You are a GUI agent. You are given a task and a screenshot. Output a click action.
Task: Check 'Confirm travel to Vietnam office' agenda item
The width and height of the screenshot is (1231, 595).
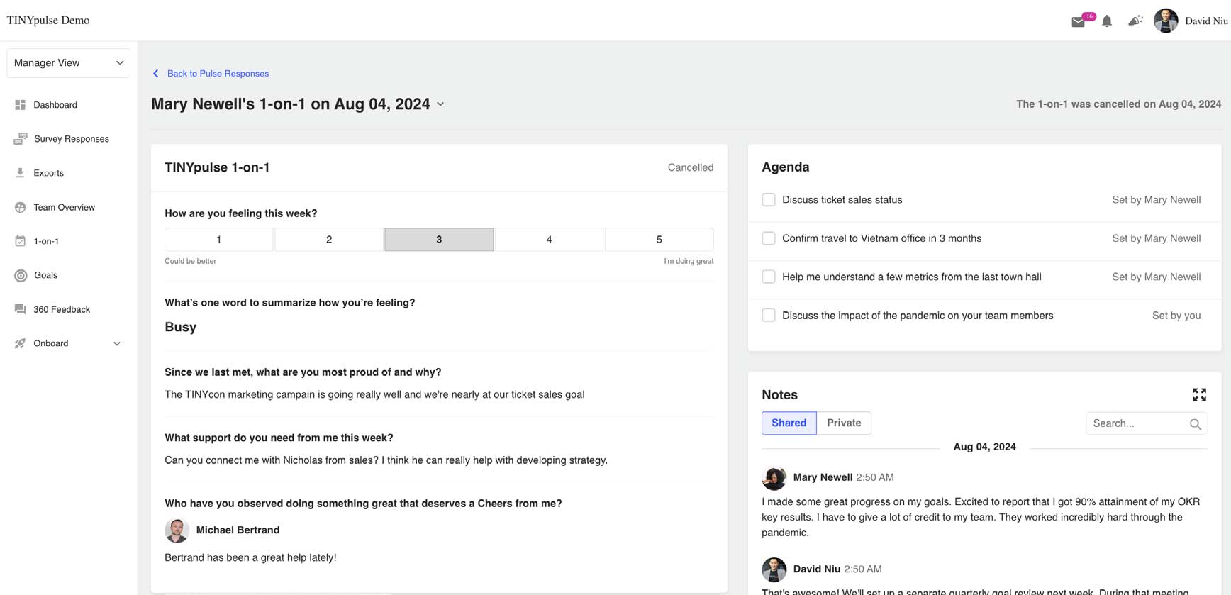[x=768, y=238]
